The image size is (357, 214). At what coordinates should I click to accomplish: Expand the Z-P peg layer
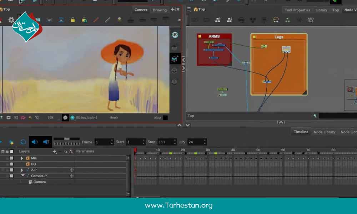(22, 170)
